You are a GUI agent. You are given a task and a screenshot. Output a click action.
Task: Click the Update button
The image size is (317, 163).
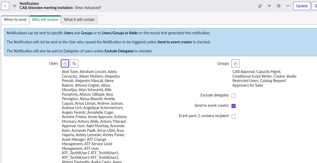[x=301, y=6]
